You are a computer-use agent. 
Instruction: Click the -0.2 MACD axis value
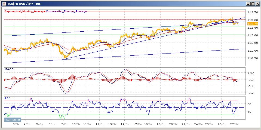coord(251,93)
